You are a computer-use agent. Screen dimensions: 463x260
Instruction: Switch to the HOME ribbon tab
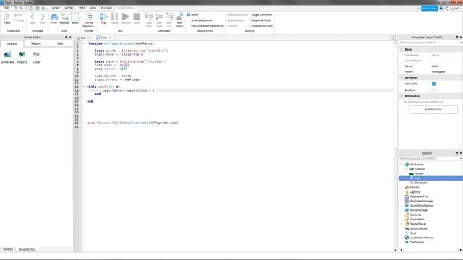point(56,8)
